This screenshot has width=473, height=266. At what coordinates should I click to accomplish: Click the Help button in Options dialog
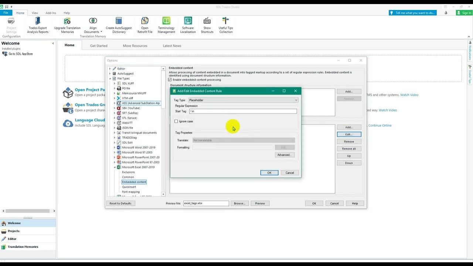355,203
